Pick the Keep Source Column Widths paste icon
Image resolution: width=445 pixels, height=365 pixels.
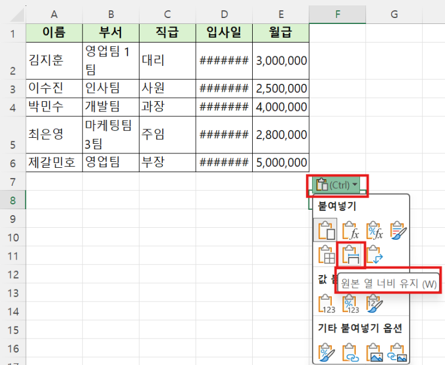click(350, 255)
